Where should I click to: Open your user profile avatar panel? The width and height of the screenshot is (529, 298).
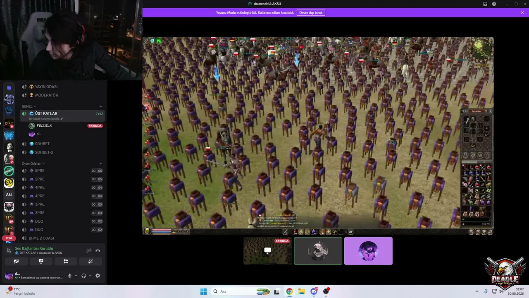[9, 276]
